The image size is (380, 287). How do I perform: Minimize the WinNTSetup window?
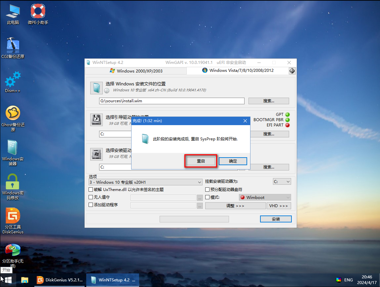click(259, 63)
